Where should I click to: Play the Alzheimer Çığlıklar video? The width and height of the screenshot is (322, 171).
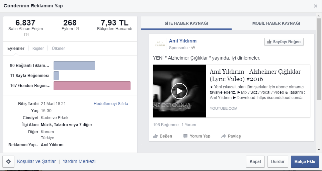click(179, 91)
